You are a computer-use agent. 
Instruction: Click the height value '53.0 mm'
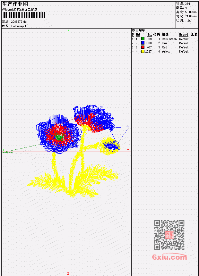click(x=191, y=12)
